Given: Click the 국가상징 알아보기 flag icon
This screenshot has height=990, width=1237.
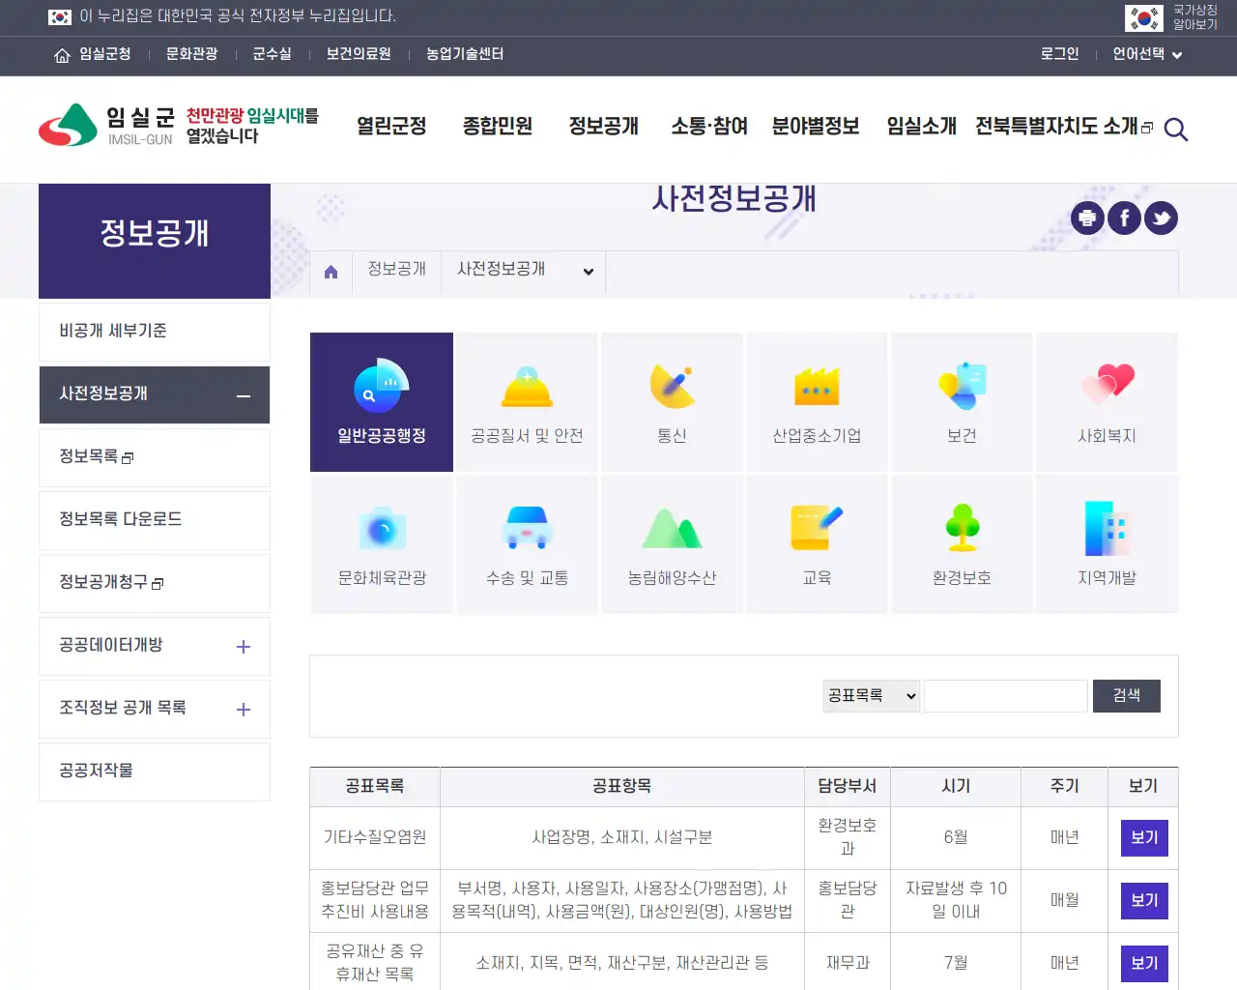Looking at the screenshot, I should pyautogui.click(x=1143, y=18).
